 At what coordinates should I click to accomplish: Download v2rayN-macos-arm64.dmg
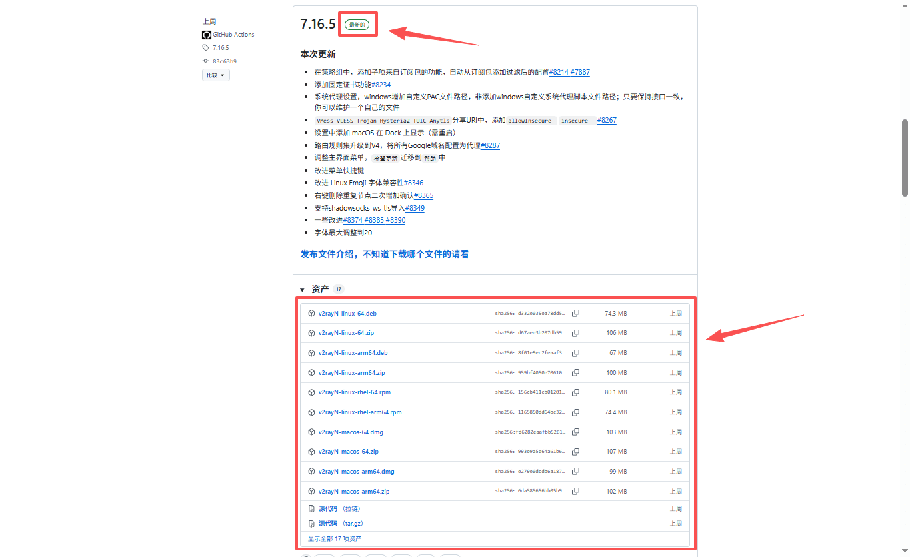point(356,472)
